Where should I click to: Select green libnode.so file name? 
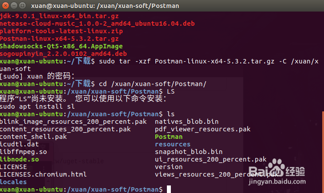pos(20,159)
